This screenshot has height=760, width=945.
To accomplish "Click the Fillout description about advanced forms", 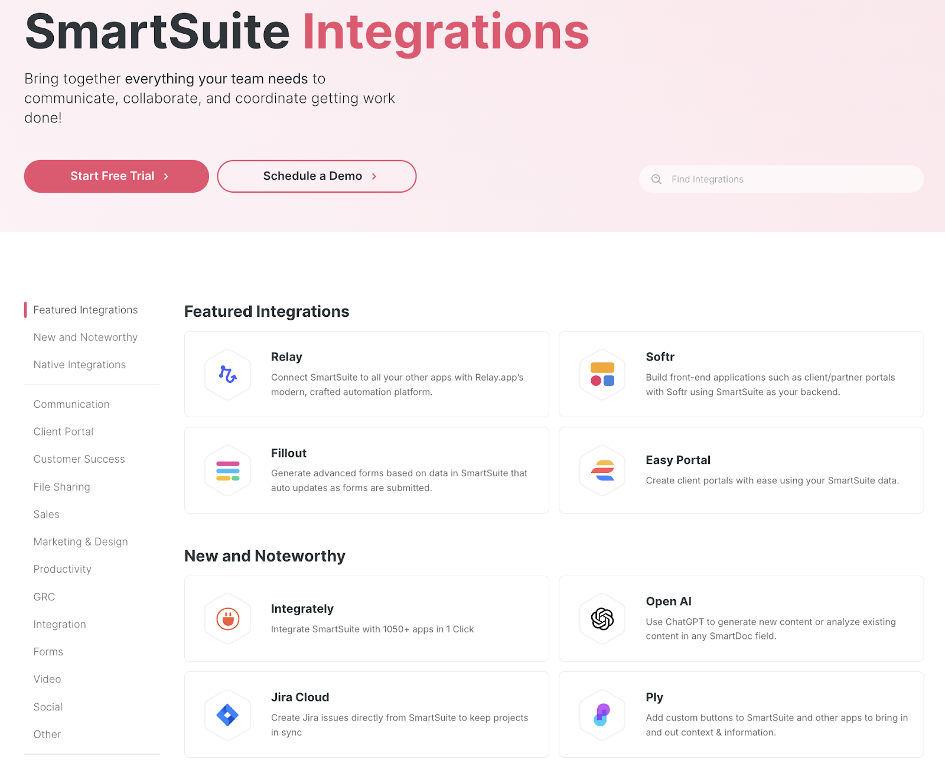I will click(399, 480).
